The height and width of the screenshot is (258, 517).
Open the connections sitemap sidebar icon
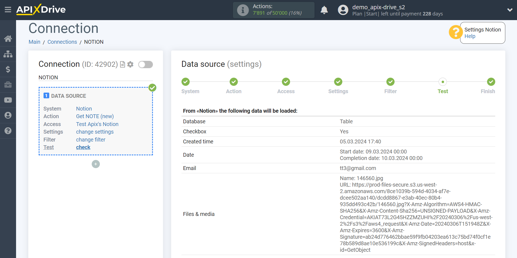pos(8,54)
